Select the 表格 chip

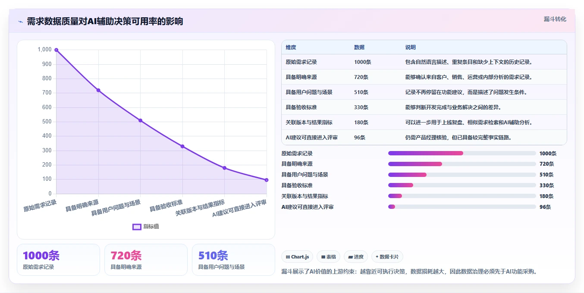pos(328,257)
